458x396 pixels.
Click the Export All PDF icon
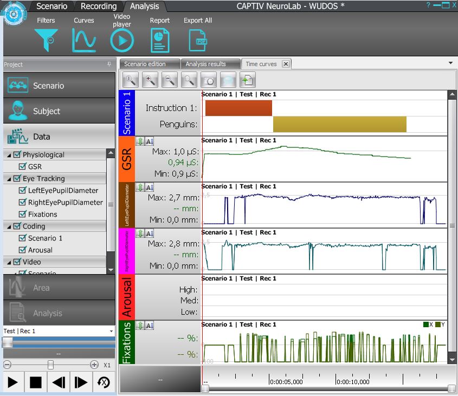click(x=198, y=40)
